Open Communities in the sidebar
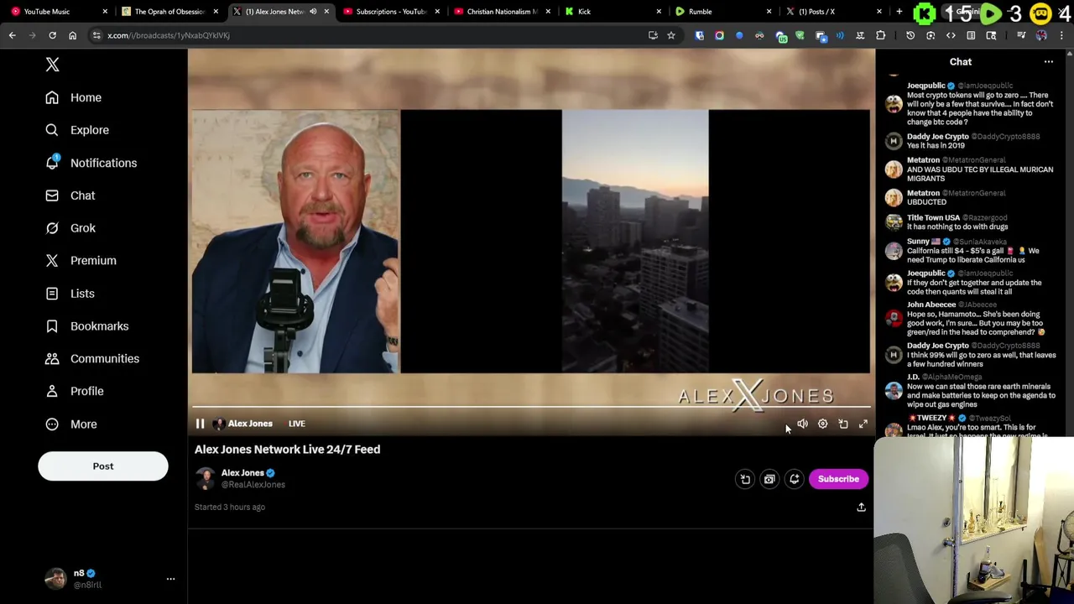The width and height of the screenshot is (1074, 604). click(x=92, y=359)
